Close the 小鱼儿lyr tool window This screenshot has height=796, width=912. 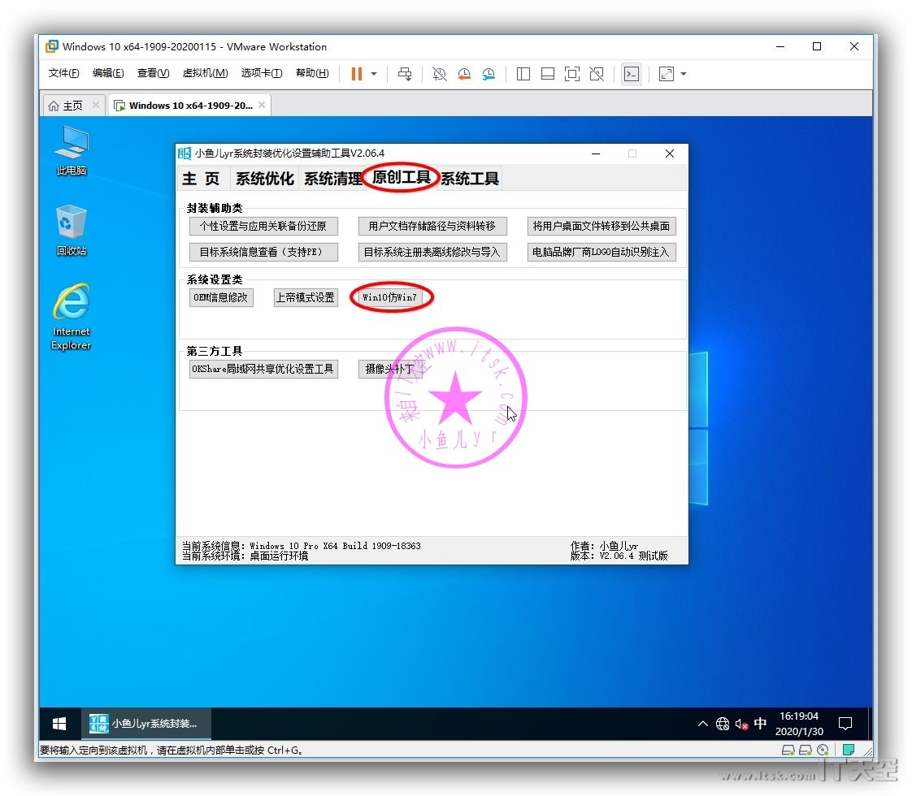[x=670, y=154]
